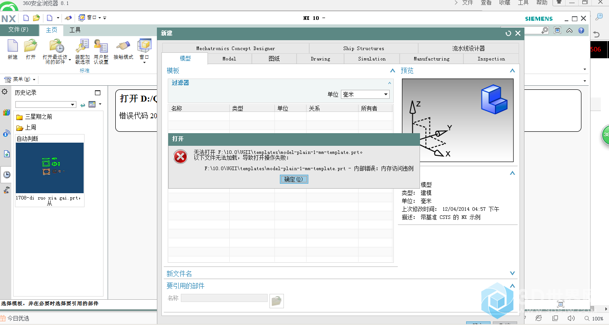
Task: Click the quick-access touch mode hand icon
Action: [68, 18]
